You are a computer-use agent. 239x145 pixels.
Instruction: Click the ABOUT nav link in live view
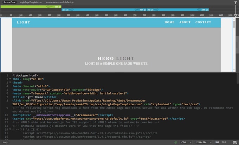coord(185,22)
